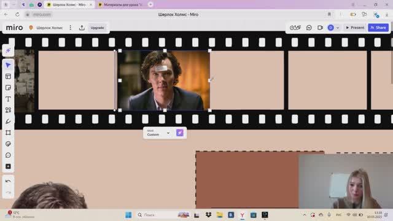
Task: Click the blue Share button
Action: (x=378, y=28)
